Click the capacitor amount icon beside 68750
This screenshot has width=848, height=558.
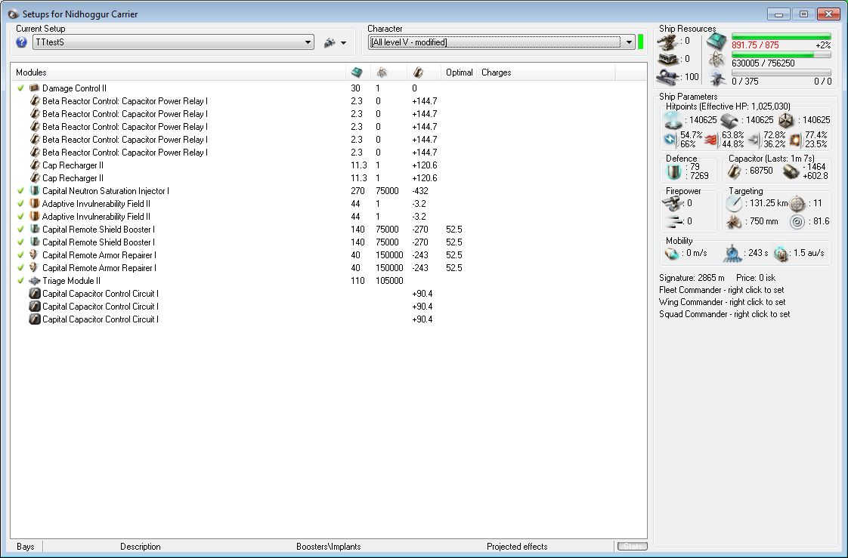pos(735,171)
